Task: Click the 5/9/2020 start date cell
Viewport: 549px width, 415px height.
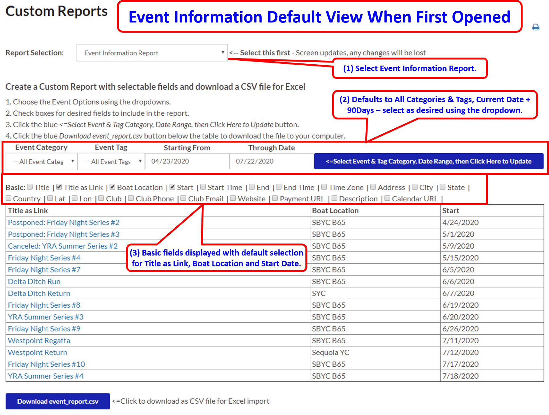Action: (492, 246)
